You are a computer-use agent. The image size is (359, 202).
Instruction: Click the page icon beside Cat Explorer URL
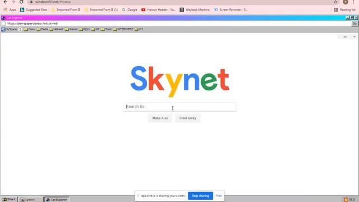point(4,24)
